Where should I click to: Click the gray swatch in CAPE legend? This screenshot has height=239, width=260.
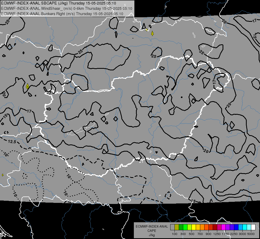(x=172, y=227)
